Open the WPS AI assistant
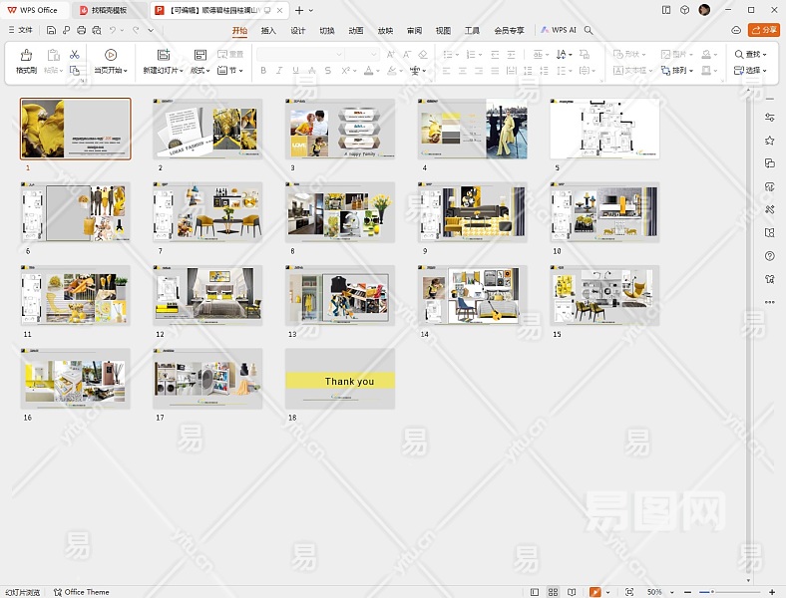The image size is (786, 598). (559, 30)
